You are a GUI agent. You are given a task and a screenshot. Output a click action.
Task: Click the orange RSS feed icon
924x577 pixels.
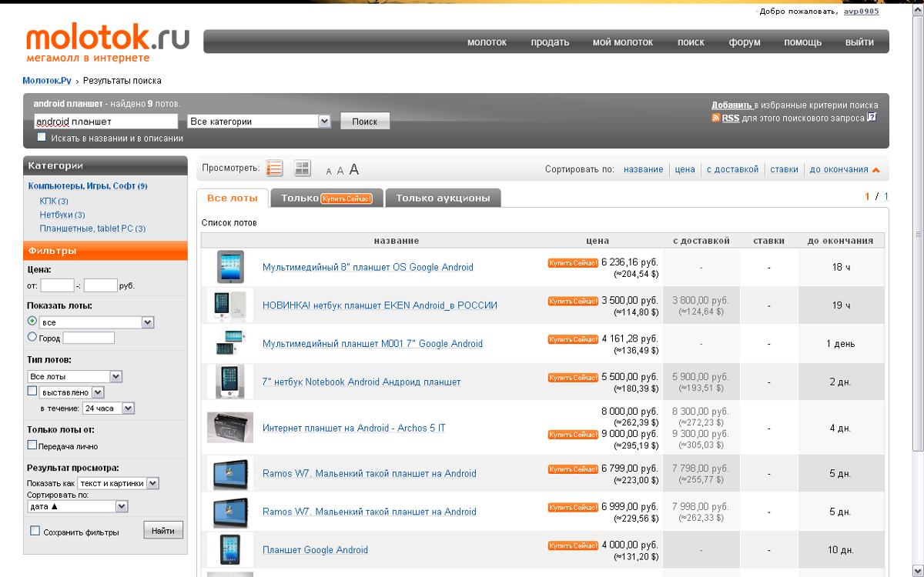[715, 118]
